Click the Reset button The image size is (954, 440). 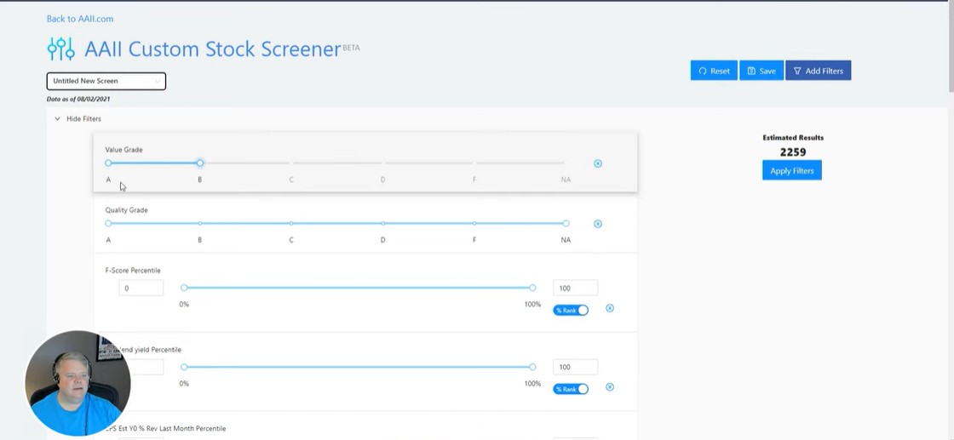point(714,71)
